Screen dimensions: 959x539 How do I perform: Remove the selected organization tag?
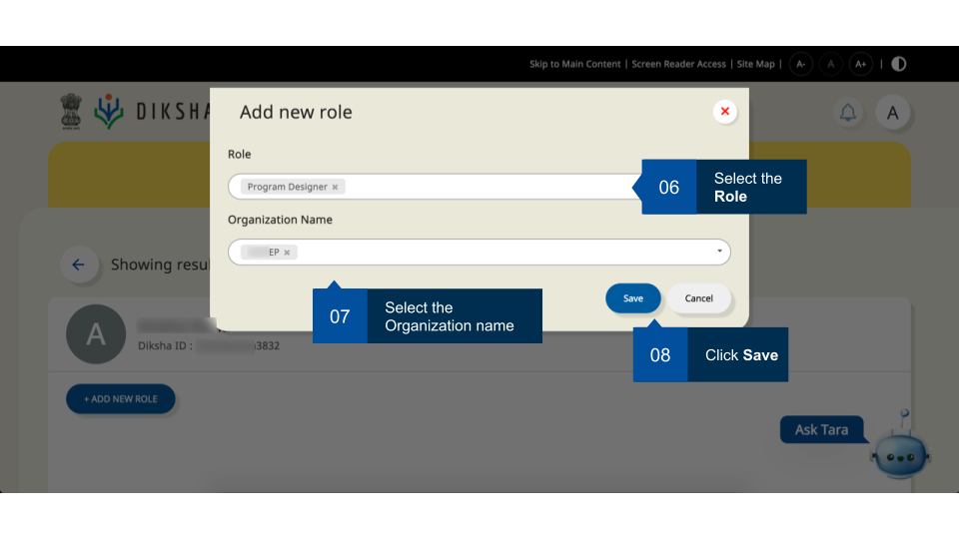pos(287,253)
